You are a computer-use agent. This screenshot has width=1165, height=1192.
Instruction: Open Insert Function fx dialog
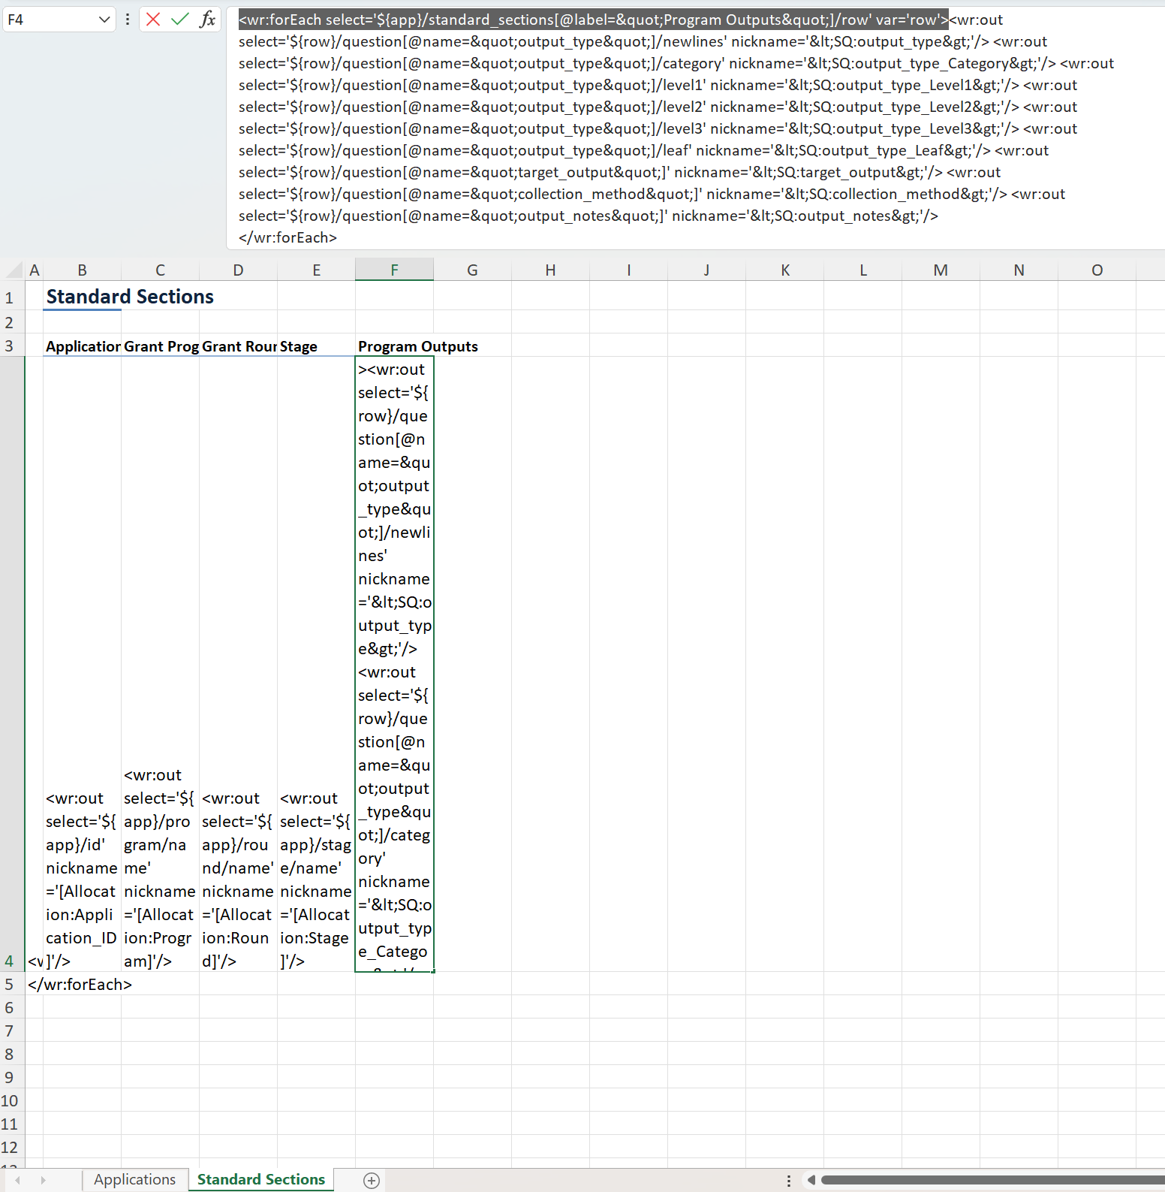point(207,20)
